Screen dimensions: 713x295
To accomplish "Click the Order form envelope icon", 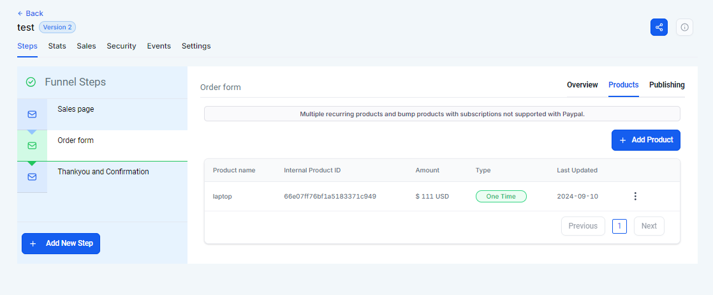I will point(32,146).
